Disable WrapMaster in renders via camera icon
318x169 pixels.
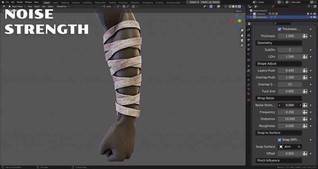314,17
